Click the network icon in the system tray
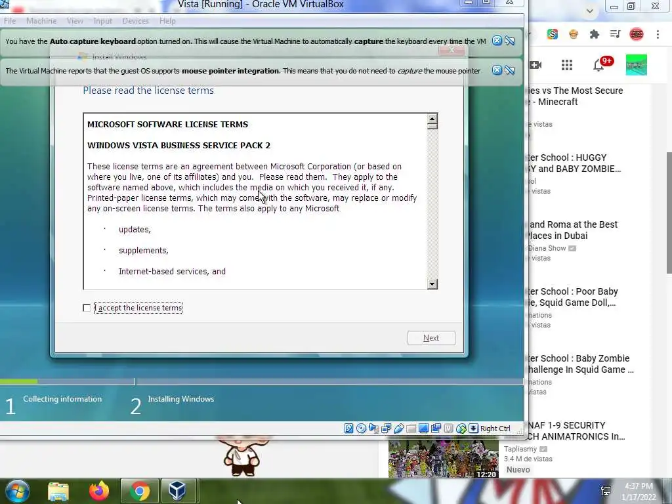 [x=606, y=491]
